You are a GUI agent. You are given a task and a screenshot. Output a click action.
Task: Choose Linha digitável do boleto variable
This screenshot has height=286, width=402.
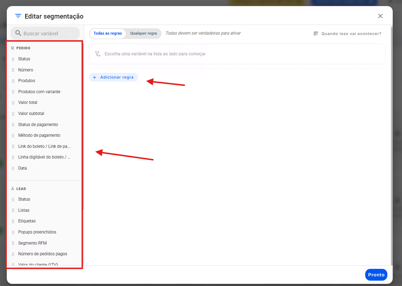[x=44, y=157]
